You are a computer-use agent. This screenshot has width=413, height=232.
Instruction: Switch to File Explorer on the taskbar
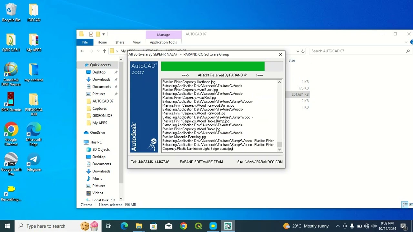[139, 226]
